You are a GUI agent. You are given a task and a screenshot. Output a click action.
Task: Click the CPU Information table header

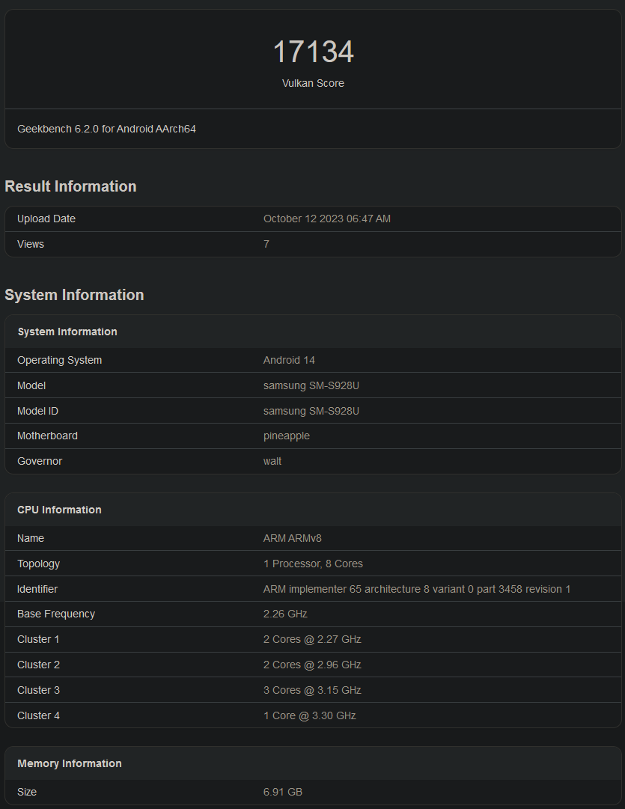click(59, 510)
